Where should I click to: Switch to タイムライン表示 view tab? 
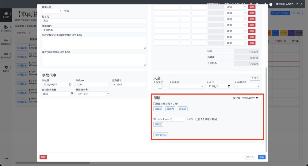click(280, 13)
